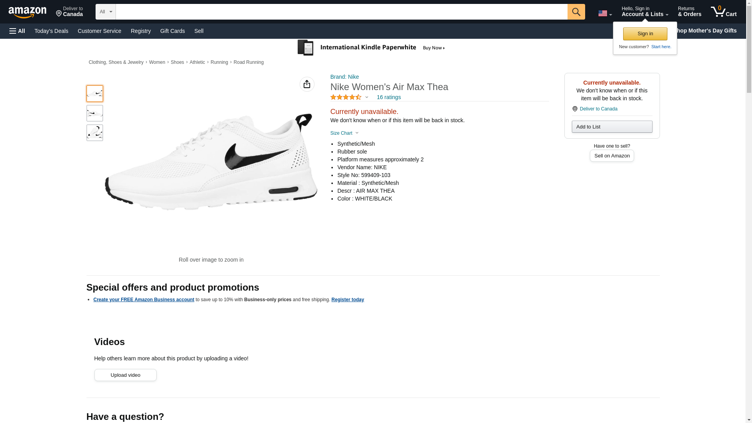Image resolution: width=752 pixels, height=423 pixels.
Task: Select the second shoe thumbnail
Action: (94, 113)
